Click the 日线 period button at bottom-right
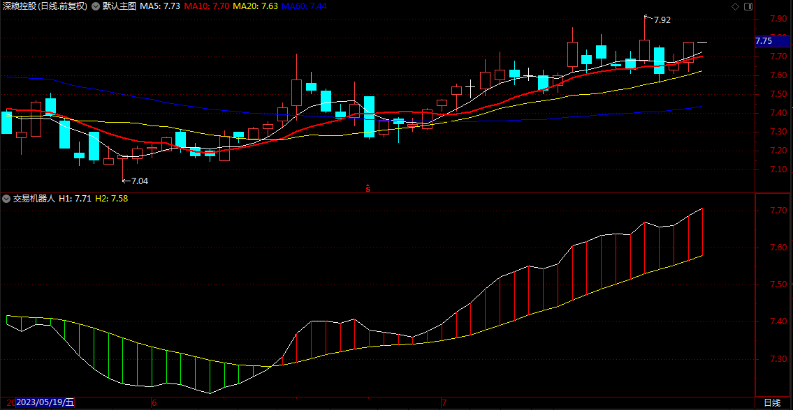Viewport: 793px width, 410px height. point(772,402)
